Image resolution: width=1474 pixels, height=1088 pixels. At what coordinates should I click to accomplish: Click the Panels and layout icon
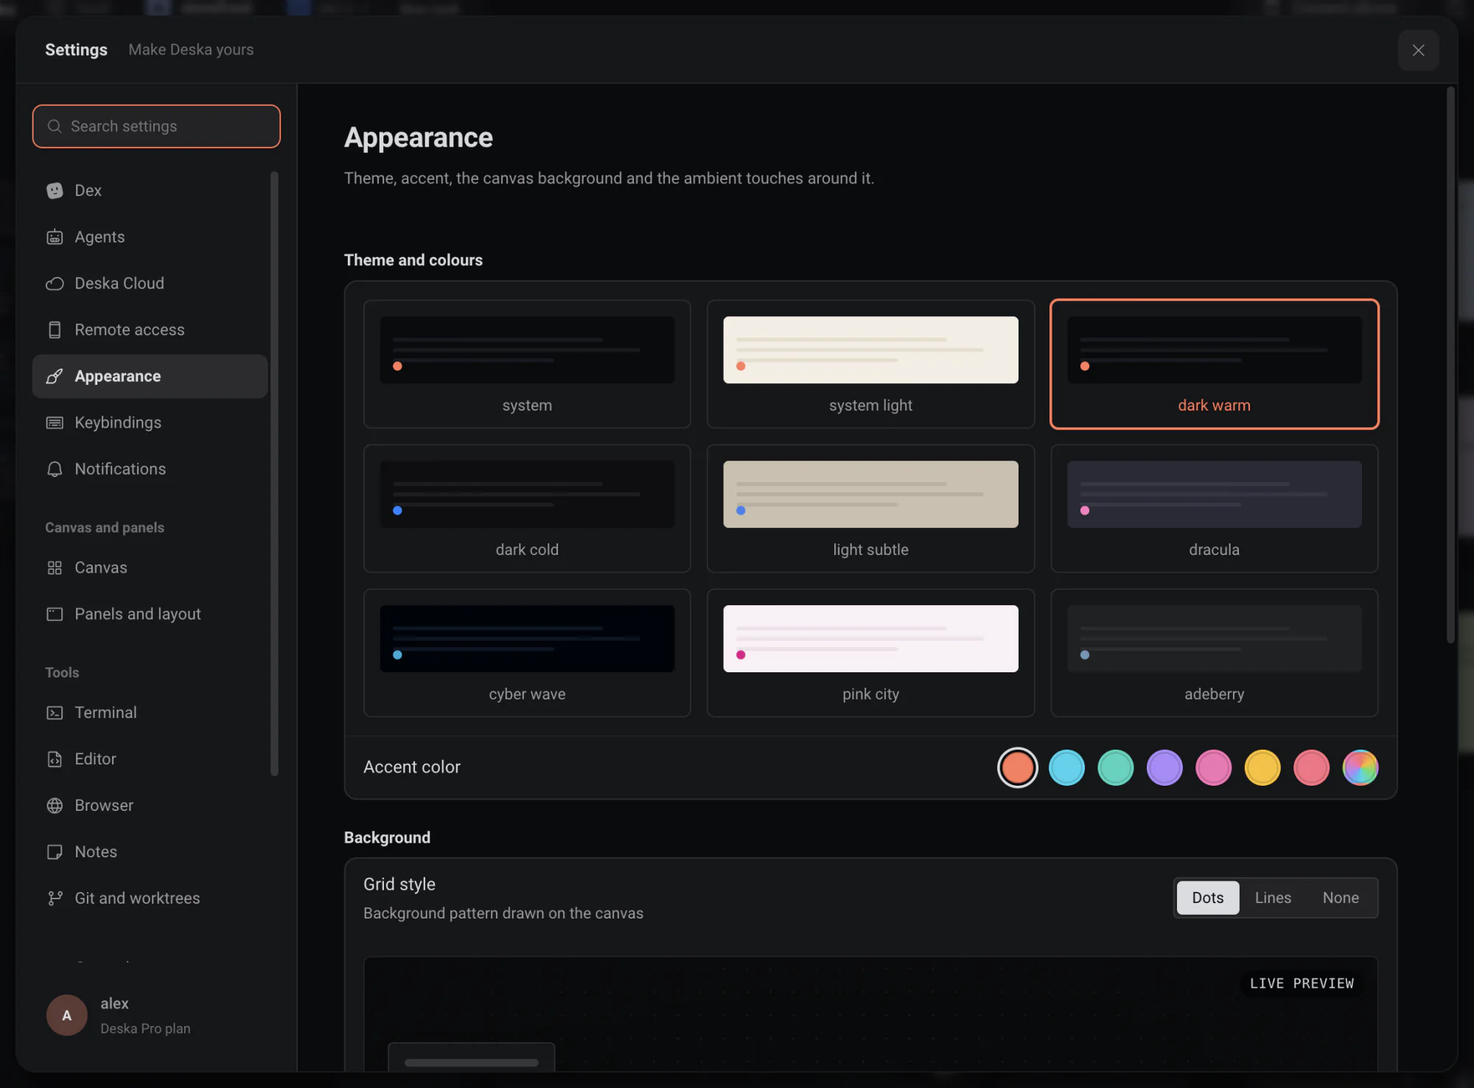(x=55, y=615)
